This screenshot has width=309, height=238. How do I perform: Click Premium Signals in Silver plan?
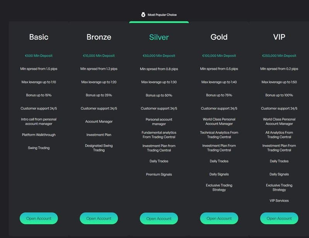coord(159,175)
